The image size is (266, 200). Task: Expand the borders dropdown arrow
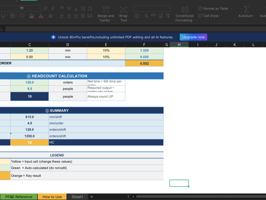click(16, 16)
